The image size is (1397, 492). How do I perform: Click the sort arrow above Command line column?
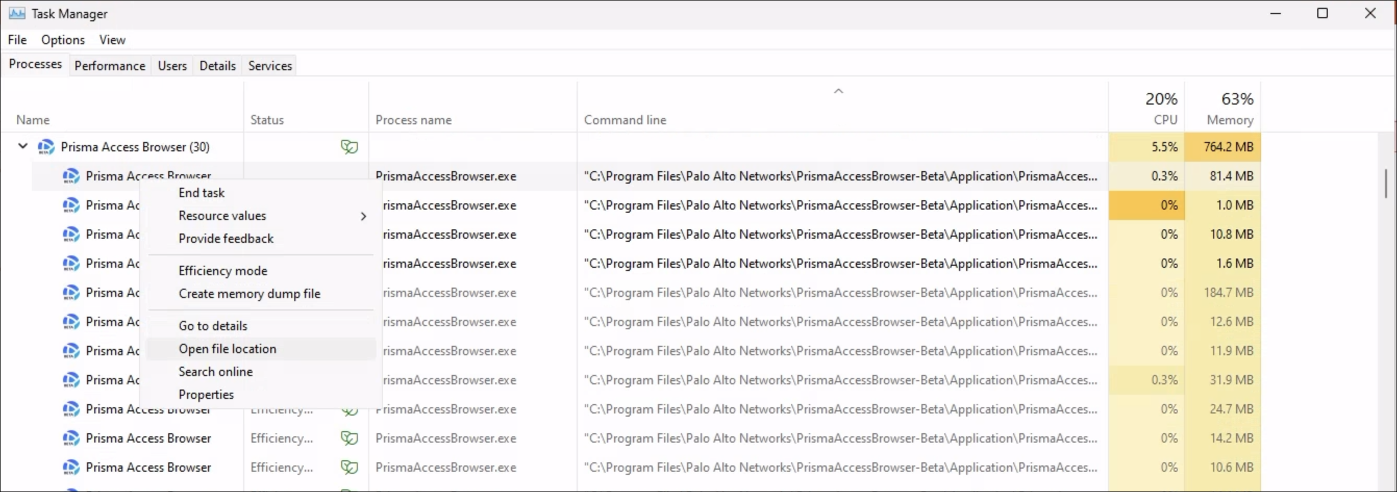click(838, 91)
